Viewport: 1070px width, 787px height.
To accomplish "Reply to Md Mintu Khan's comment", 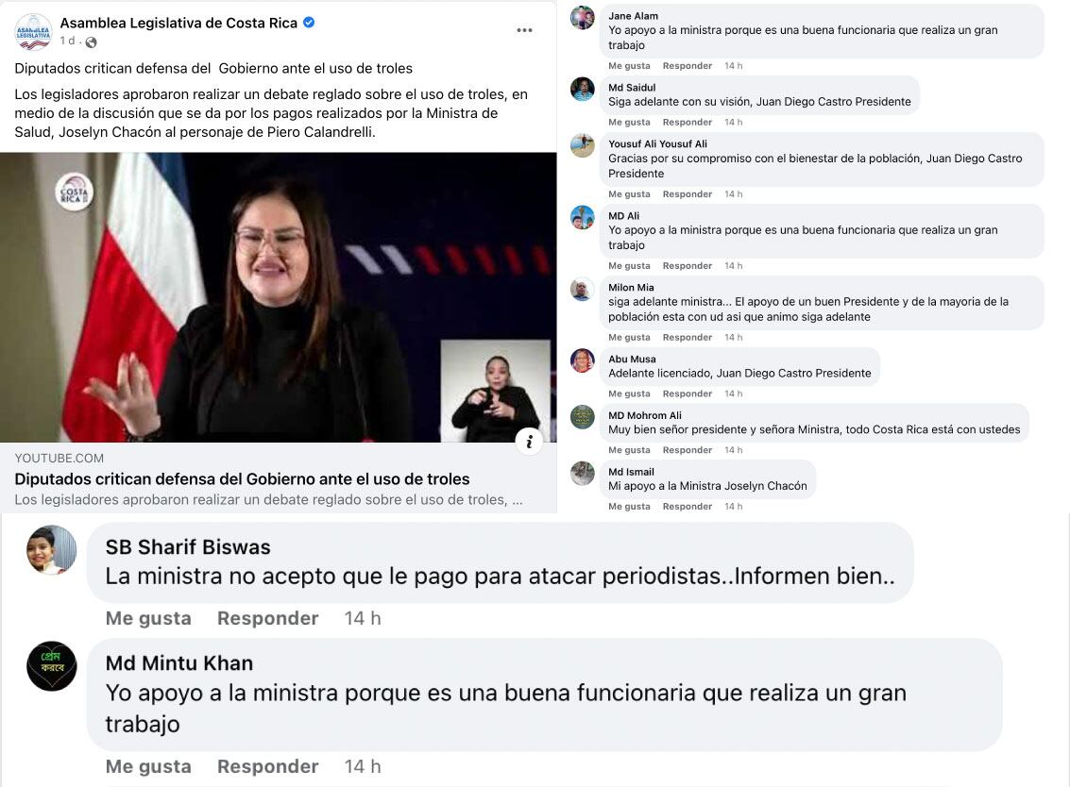I will coord(267,766).
